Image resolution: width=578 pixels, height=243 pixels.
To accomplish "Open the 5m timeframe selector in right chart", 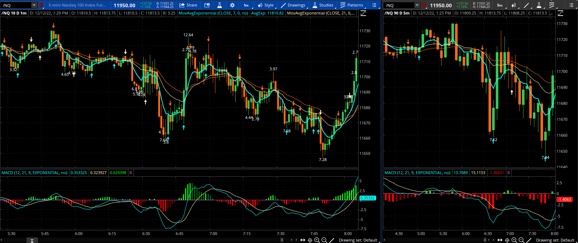I will 500,5.
